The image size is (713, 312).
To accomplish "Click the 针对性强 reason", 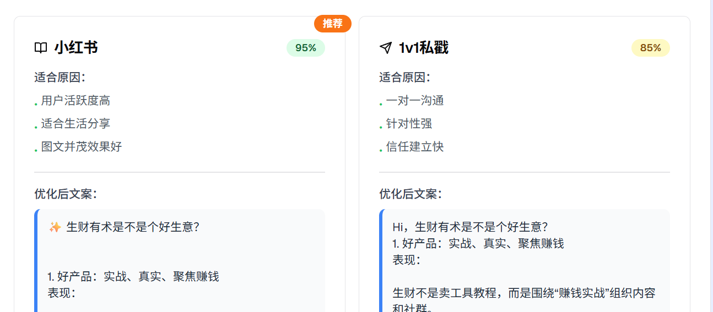I will (409, 124).
